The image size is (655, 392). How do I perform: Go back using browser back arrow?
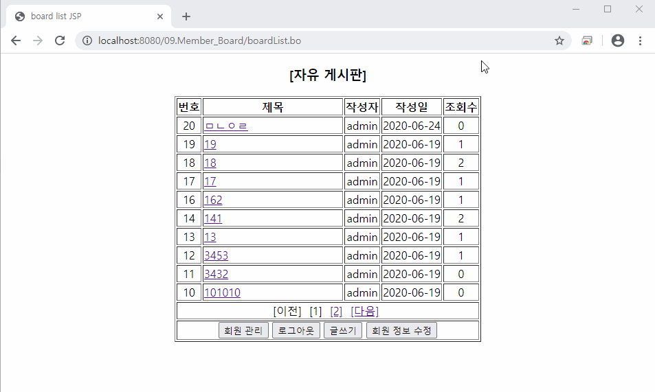[16, 41]
